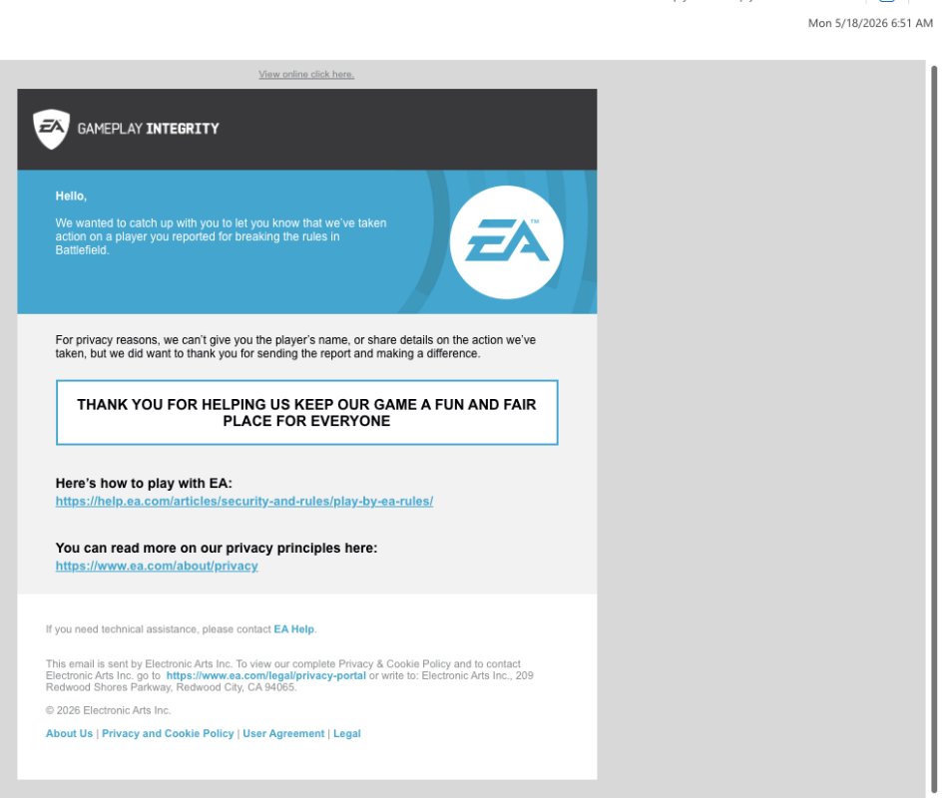944x798 pixels.
Task: Follow the EA Help link
Action: 293,628
